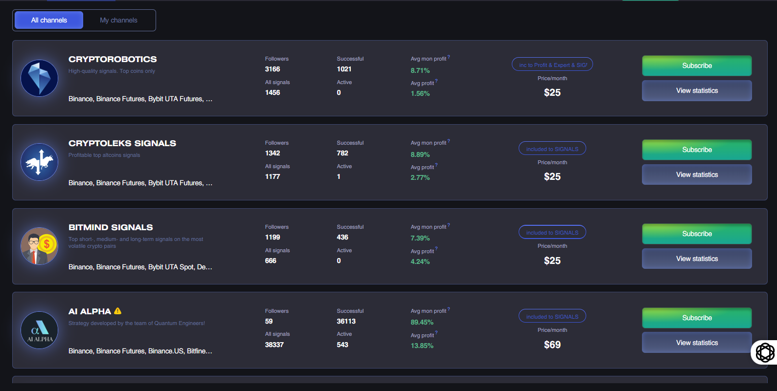Select the All channels tab
This screenshot has height=391, width=777.
click(49, 20)
